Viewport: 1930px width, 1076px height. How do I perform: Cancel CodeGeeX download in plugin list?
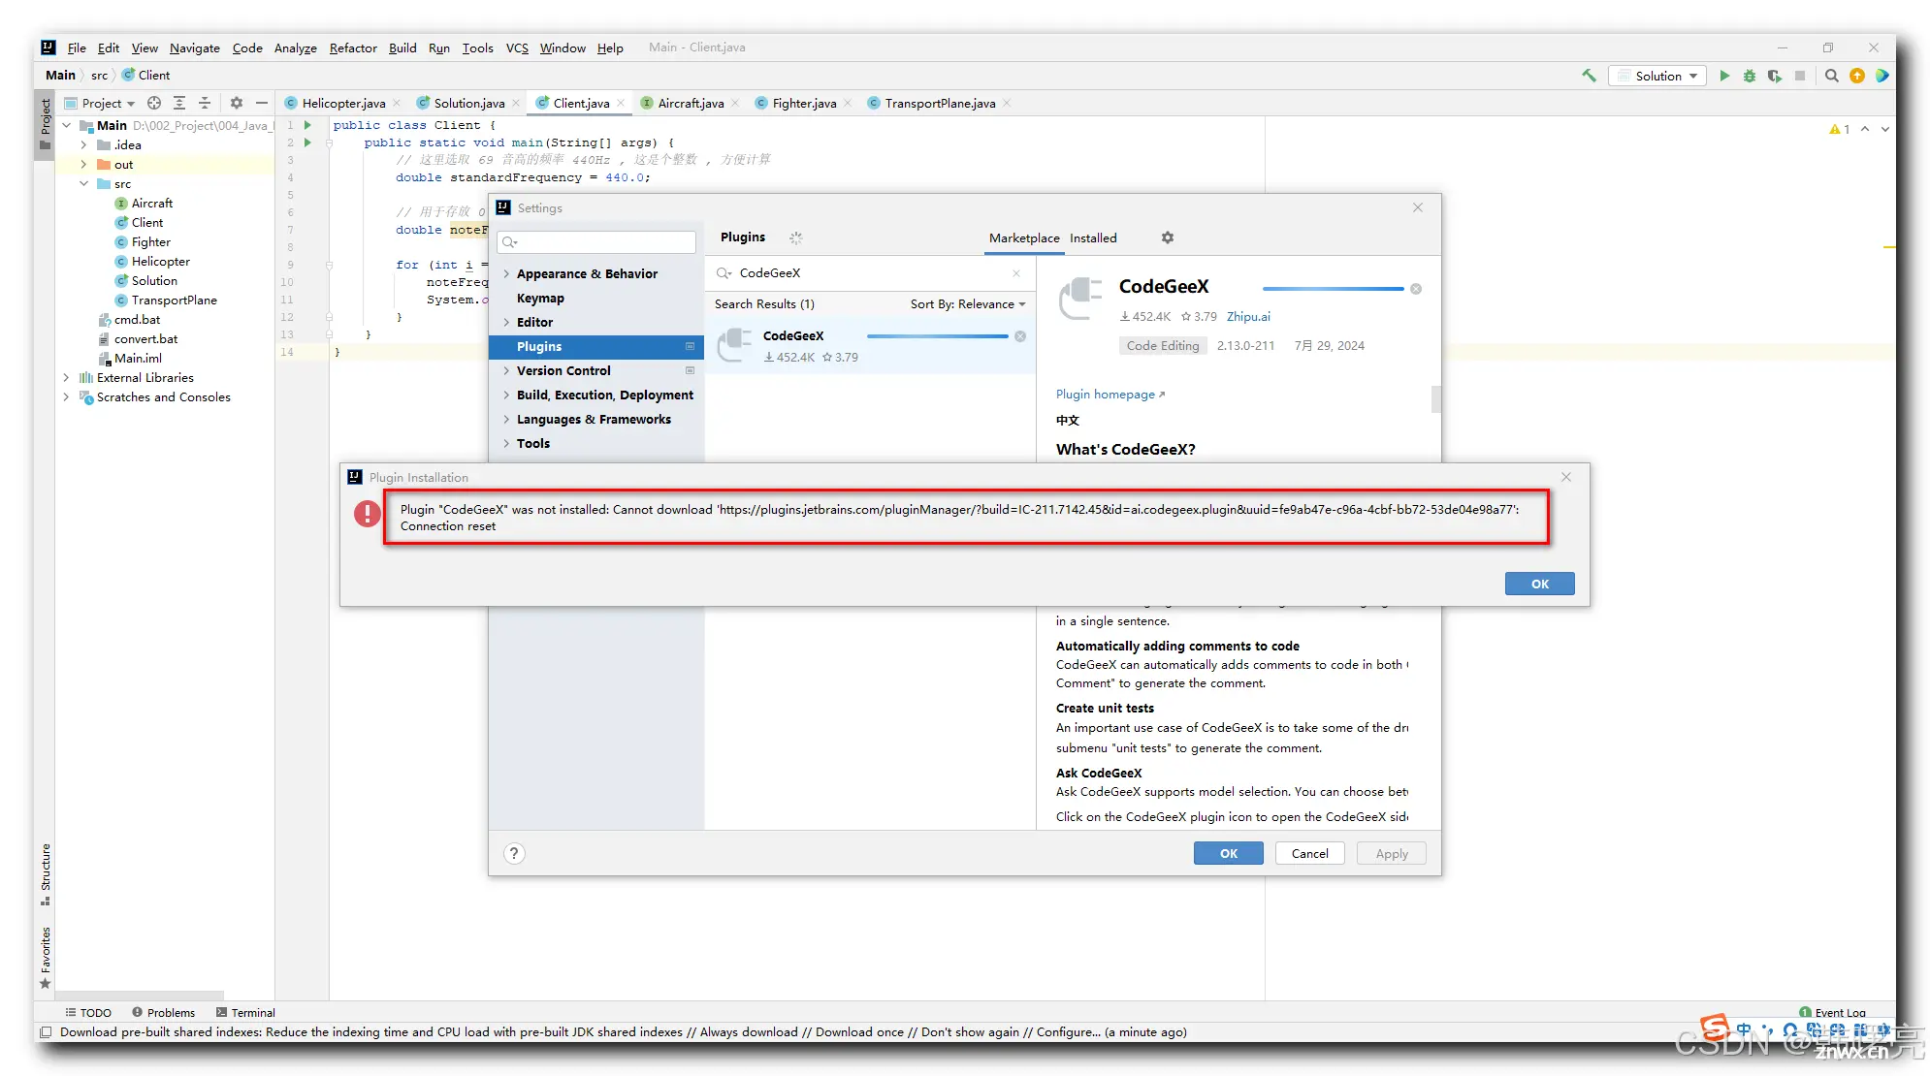1020,336
